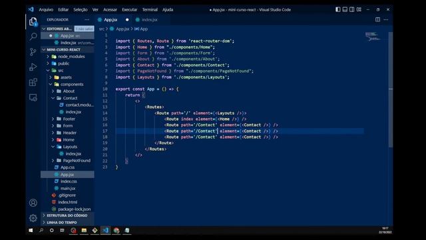The width and height of the screenshot is (426, 240).
Task: Expand the Footer folder
Action: click(x=53, y=119)
